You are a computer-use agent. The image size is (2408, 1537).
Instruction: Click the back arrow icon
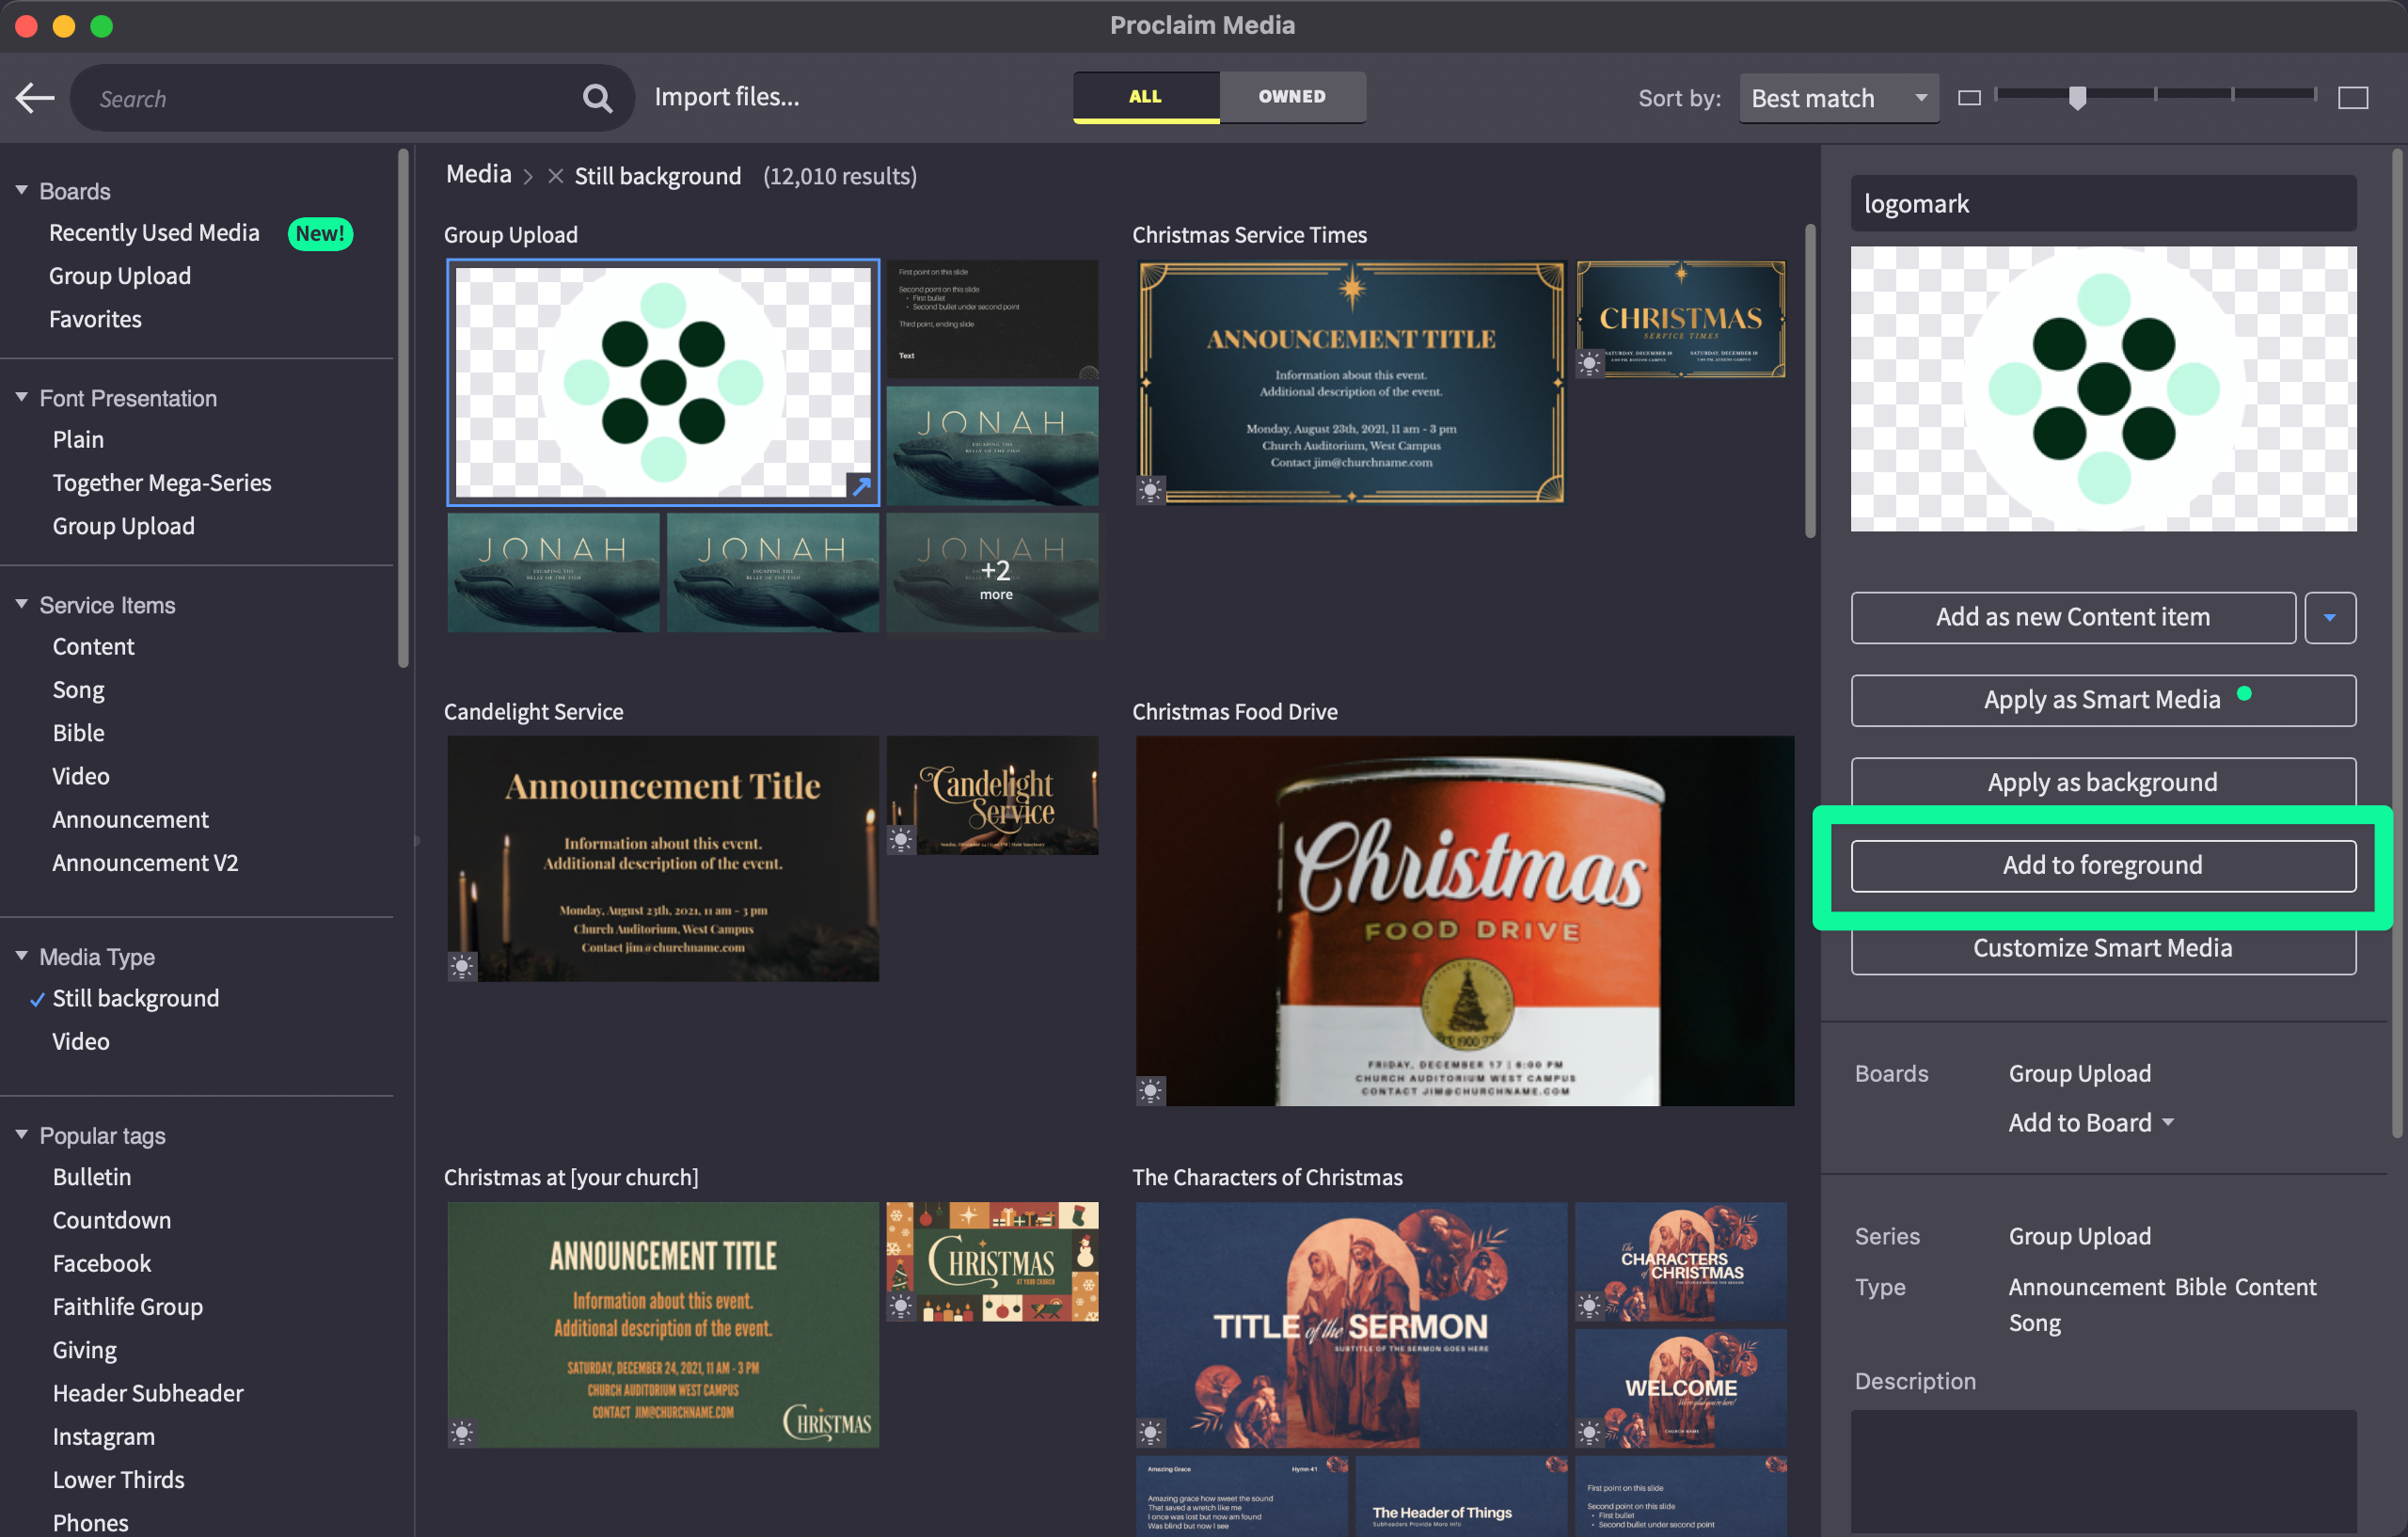[x=36, y=98]
